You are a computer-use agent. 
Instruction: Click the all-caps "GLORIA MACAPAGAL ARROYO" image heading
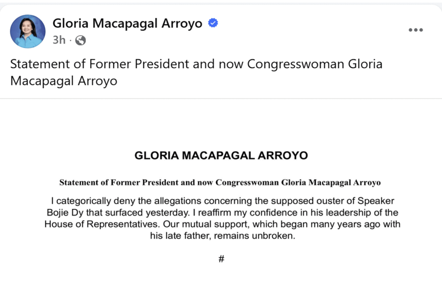pos(221,155)
